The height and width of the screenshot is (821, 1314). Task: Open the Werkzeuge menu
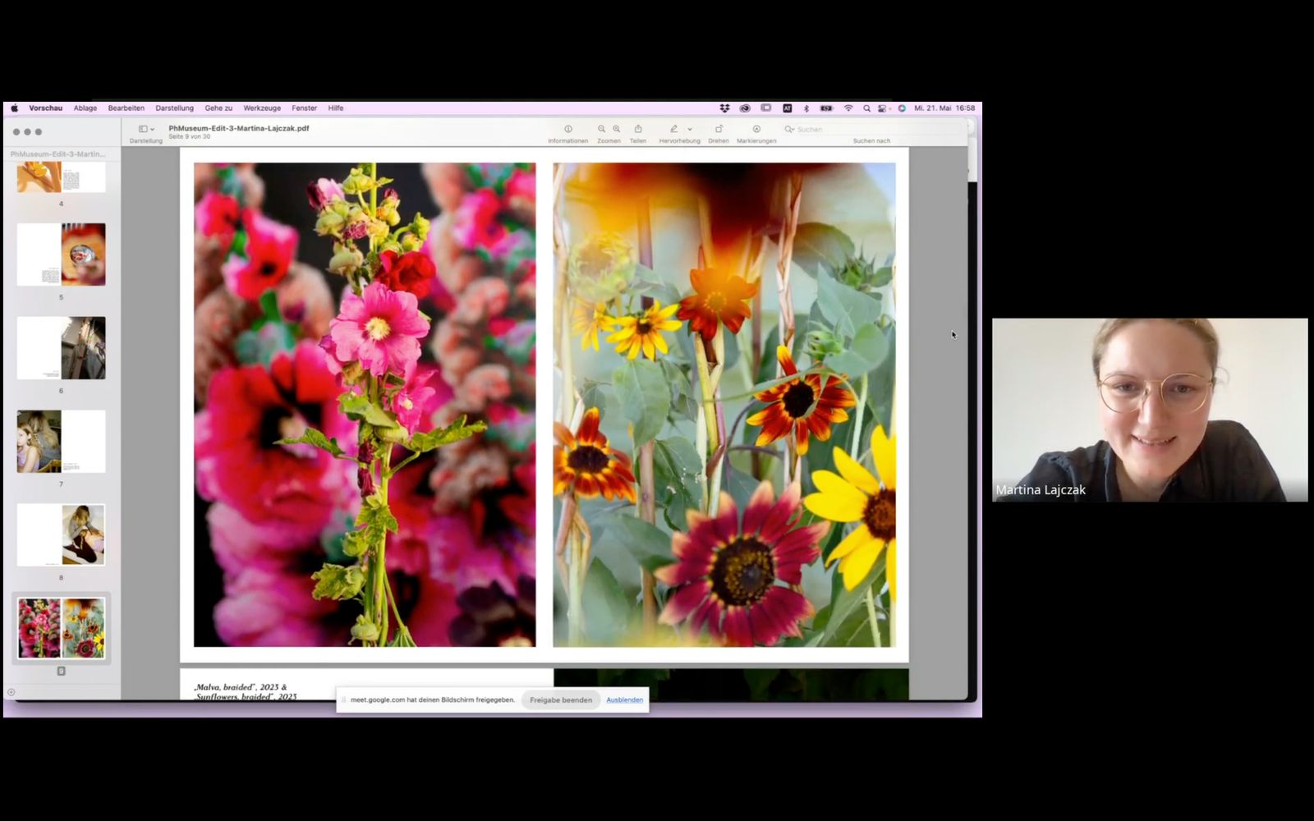pos(262,108)
